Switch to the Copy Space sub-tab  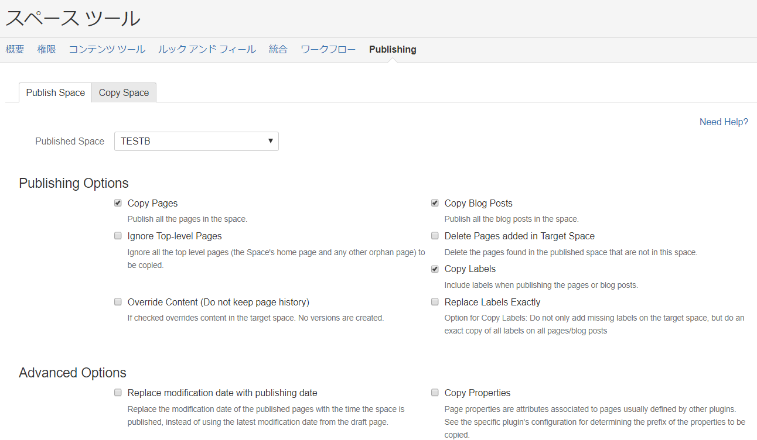(124, 92)
